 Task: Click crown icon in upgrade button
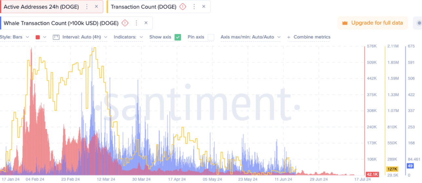345,23
